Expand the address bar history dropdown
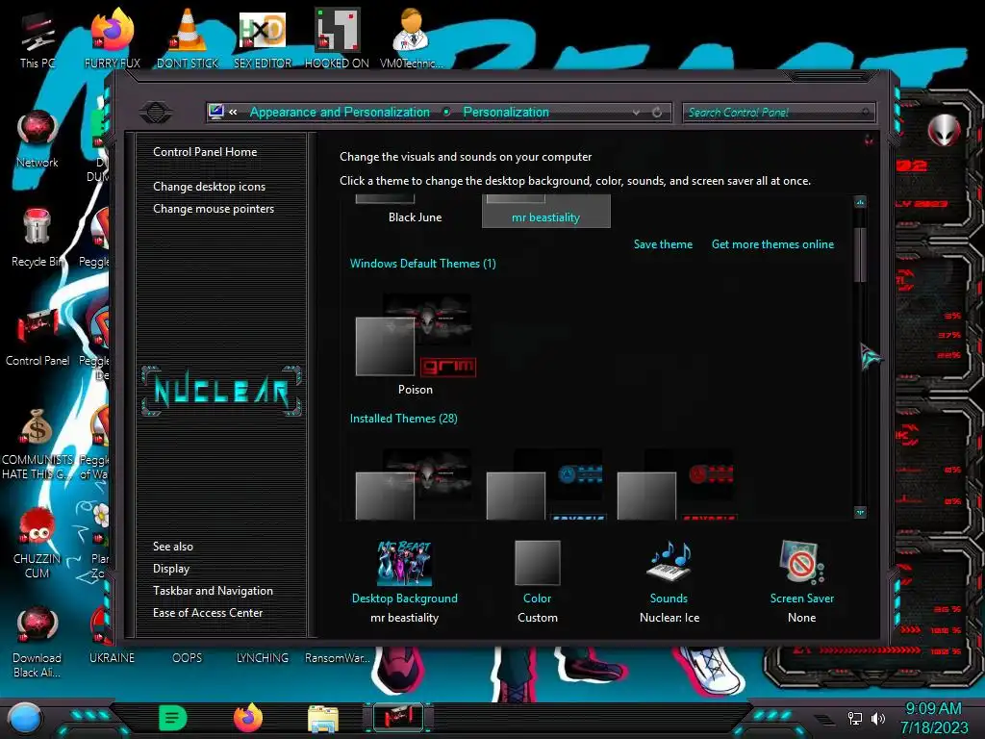985x739 pixels. coord(637,112)
